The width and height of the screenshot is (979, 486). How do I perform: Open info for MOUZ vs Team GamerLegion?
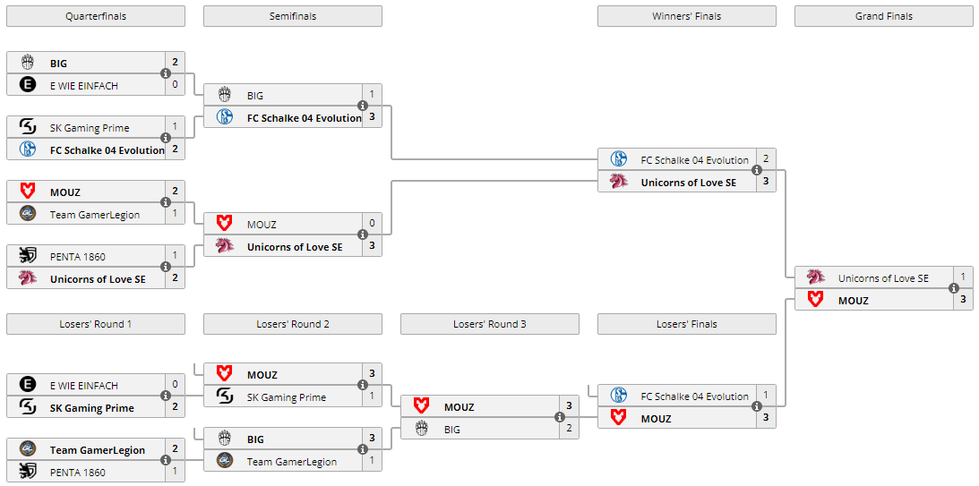[x=166, y=203]
